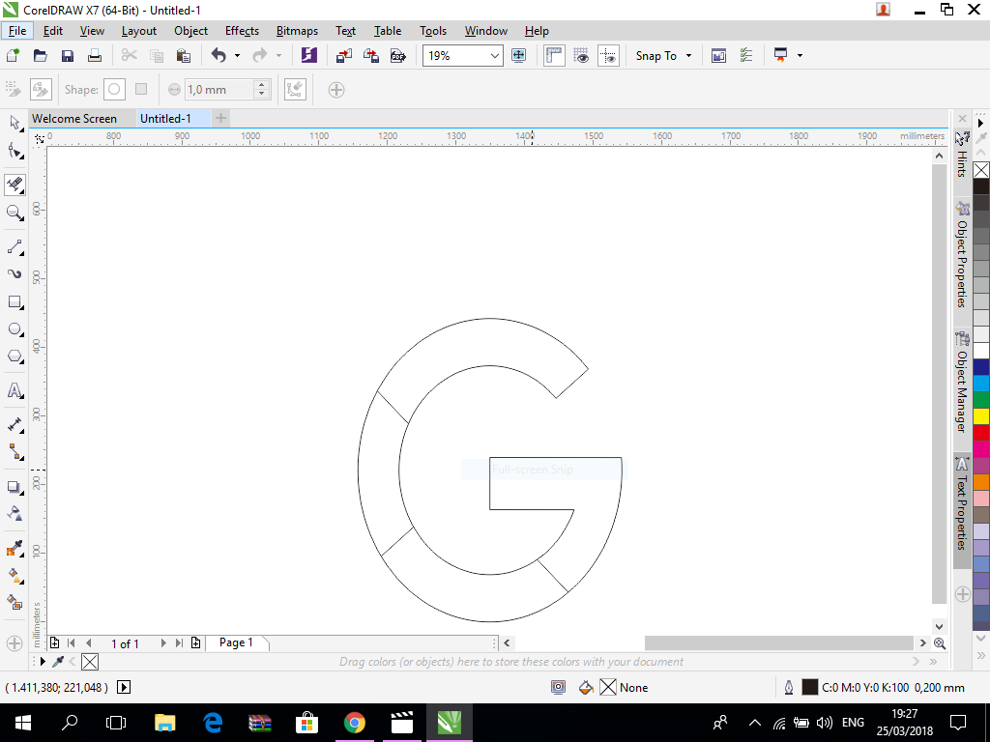Select the Ellipse tool
Screen dimensions: 990x742
click(15, 328)
